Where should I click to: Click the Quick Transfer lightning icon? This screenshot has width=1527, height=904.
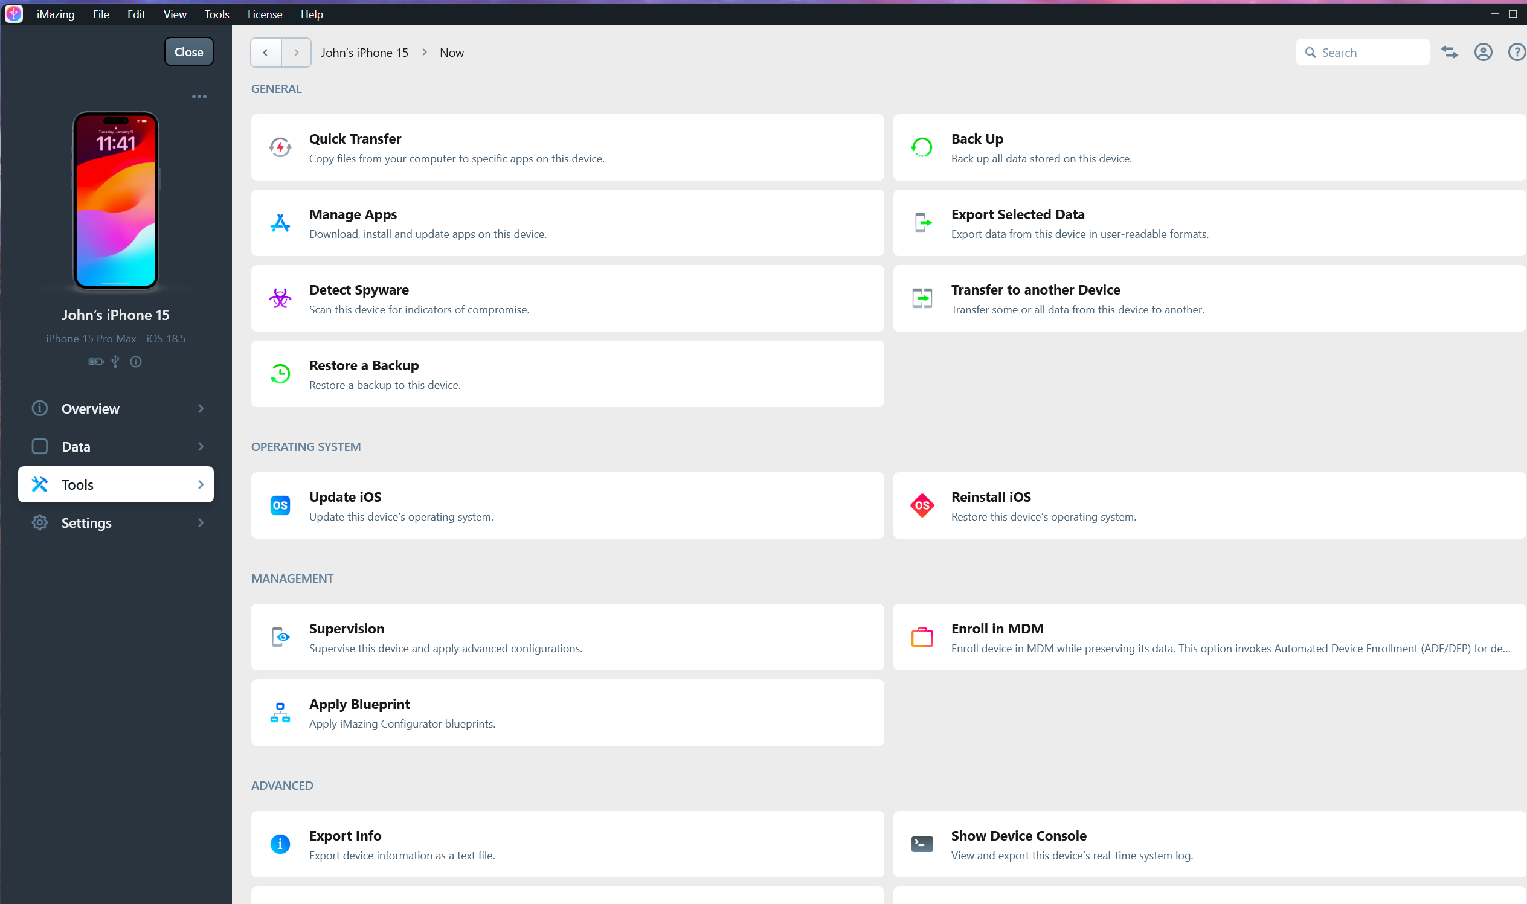pyautogui.click(x=280, y=147)
